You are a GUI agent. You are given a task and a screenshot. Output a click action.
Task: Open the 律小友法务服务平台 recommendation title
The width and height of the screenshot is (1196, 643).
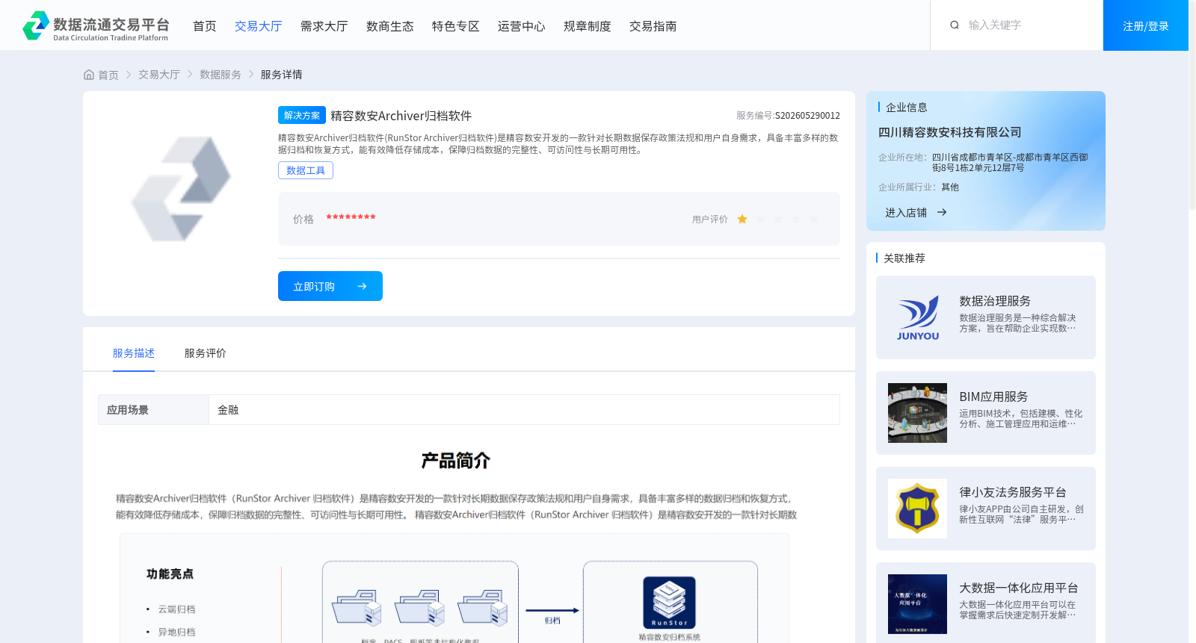point(1013,492)
